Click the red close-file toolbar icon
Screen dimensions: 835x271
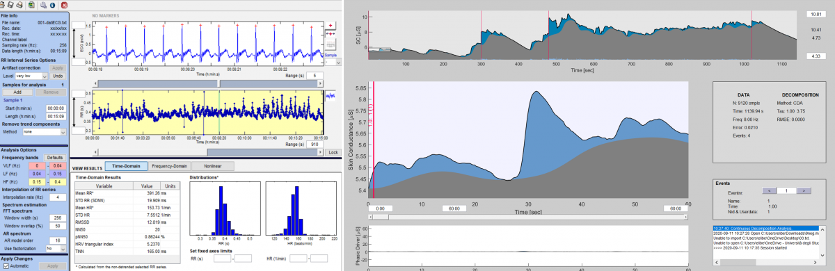click(63, 4)
